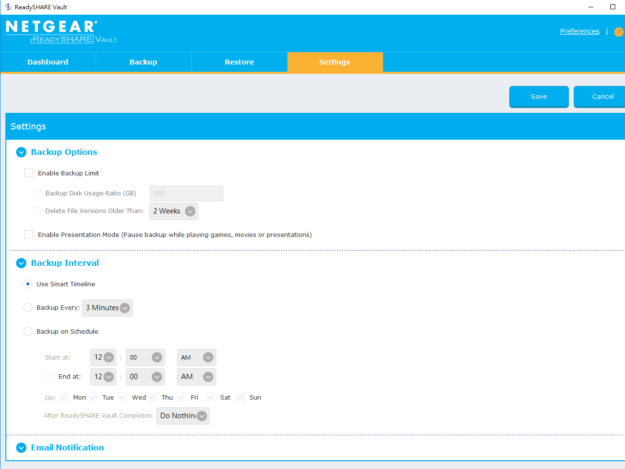Click the ReadySHARE Vault title bar icon

tap(8, 7)
